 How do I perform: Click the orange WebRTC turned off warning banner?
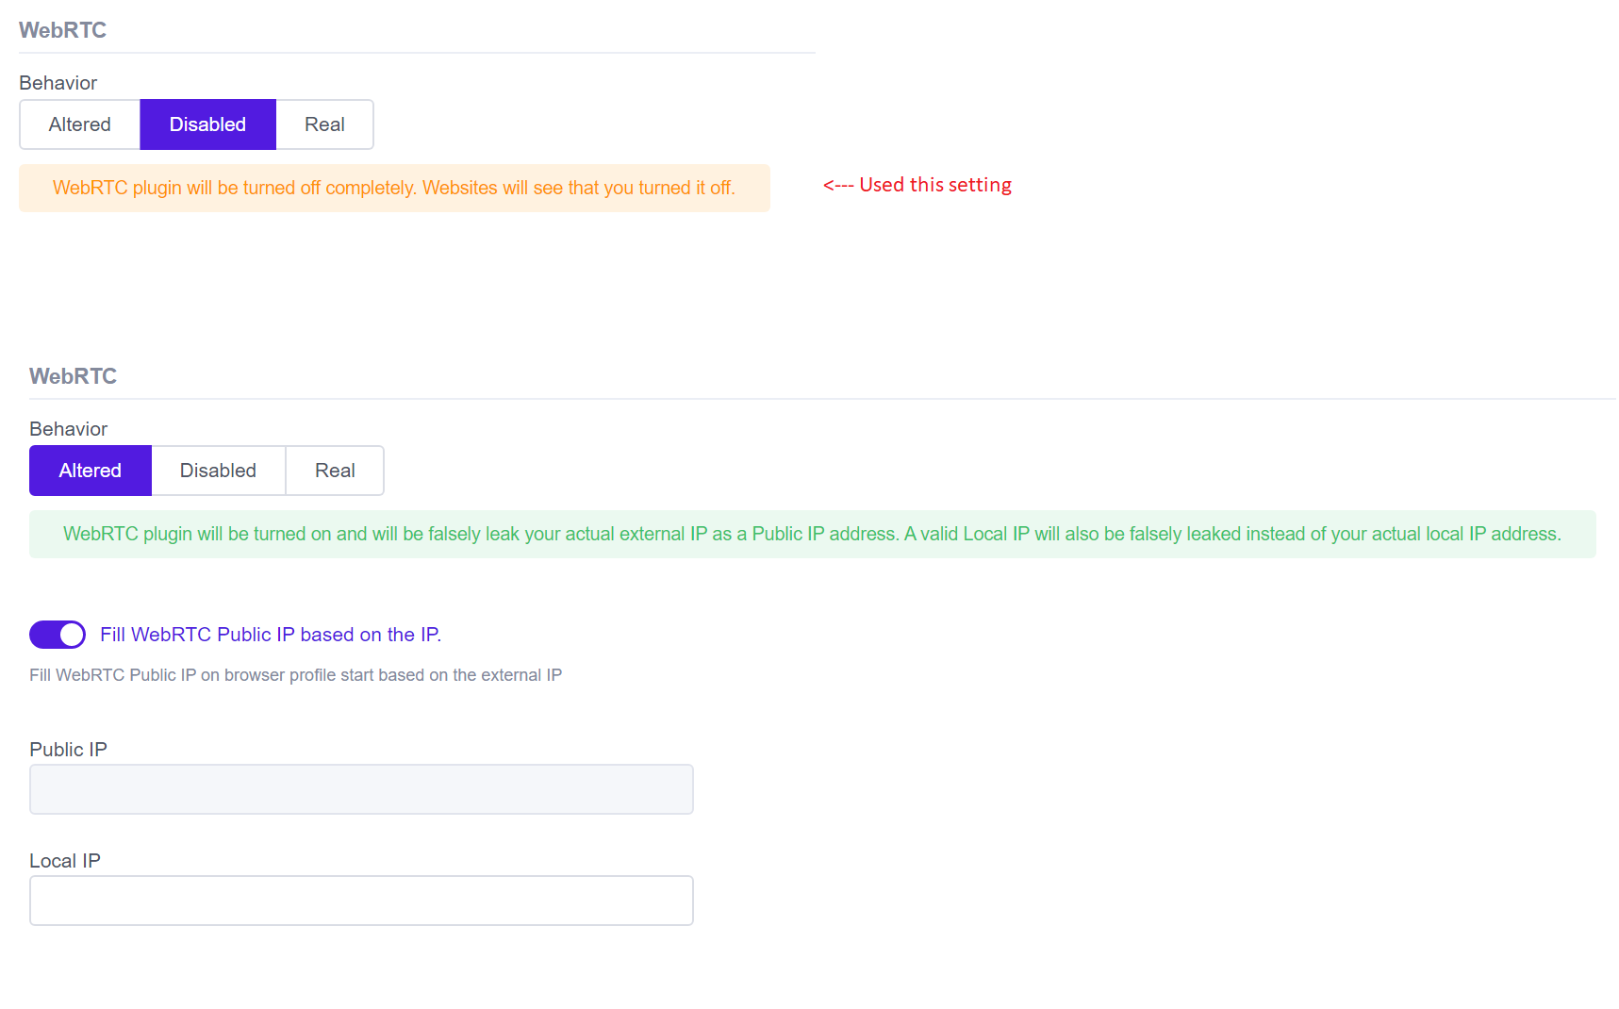(x=394, y=188)
